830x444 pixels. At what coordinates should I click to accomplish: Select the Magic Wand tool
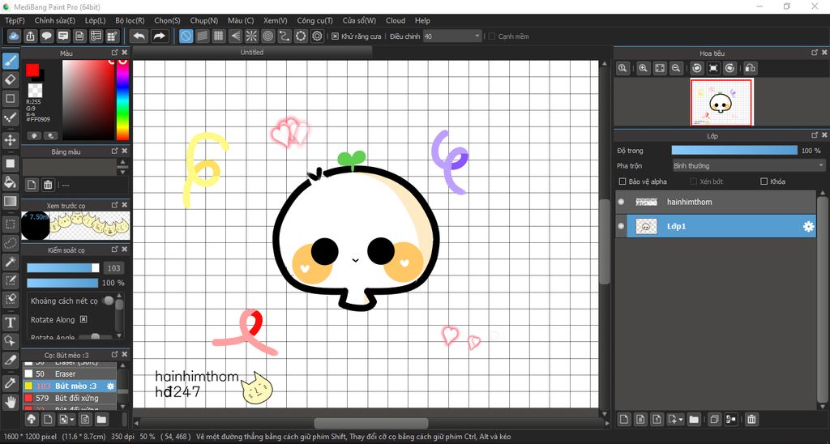click(10, 262)
